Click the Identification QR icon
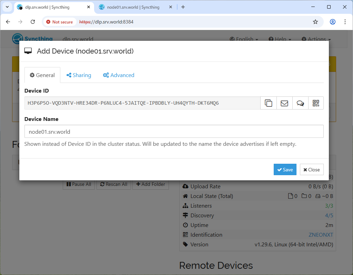 pos(185,235)
